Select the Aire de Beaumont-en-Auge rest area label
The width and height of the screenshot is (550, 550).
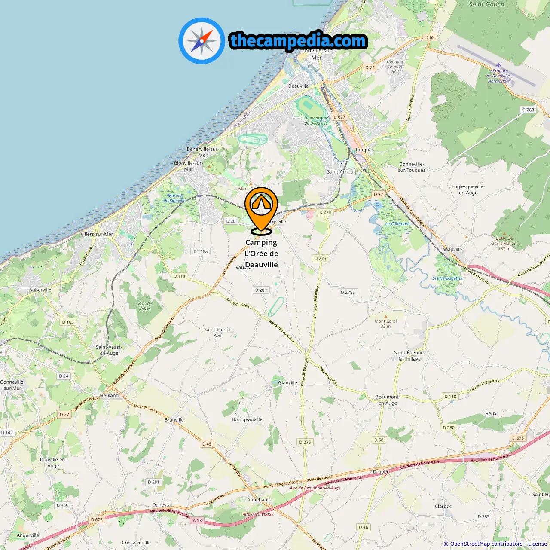coord(315,488)
